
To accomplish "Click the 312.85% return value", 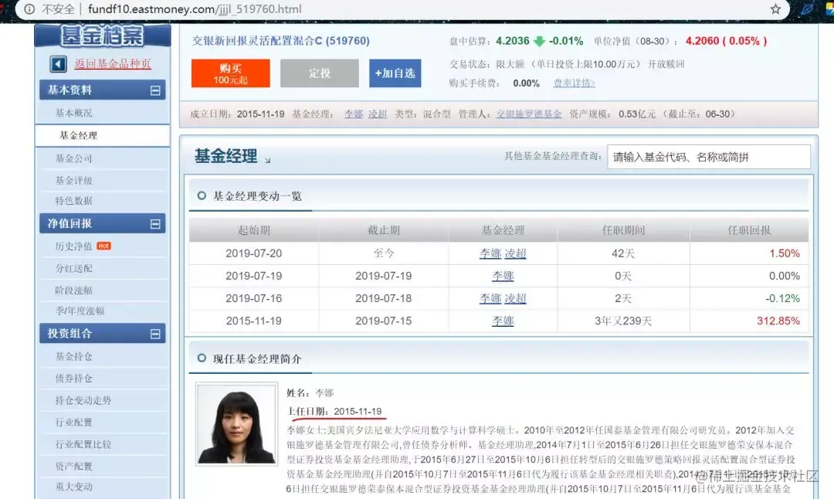I will [x=778, y=321].
